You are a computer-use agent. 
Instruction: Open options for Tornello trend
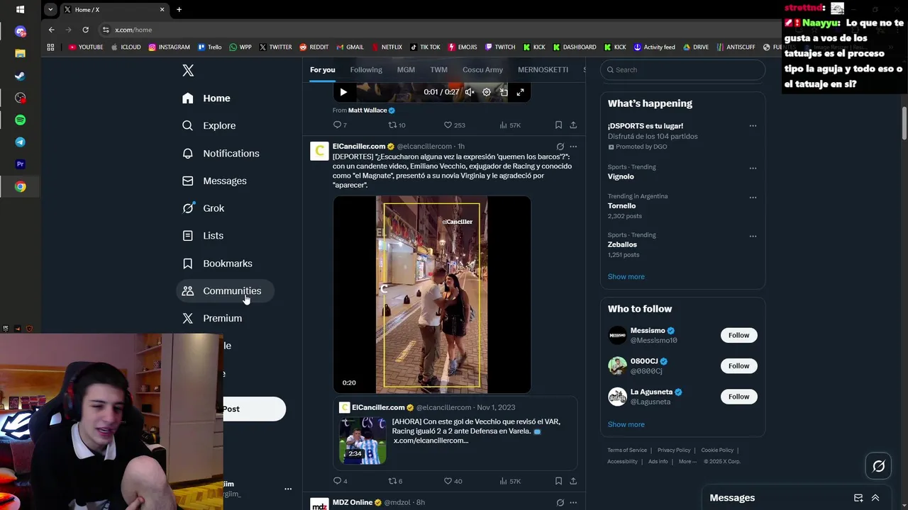[753, 197]
